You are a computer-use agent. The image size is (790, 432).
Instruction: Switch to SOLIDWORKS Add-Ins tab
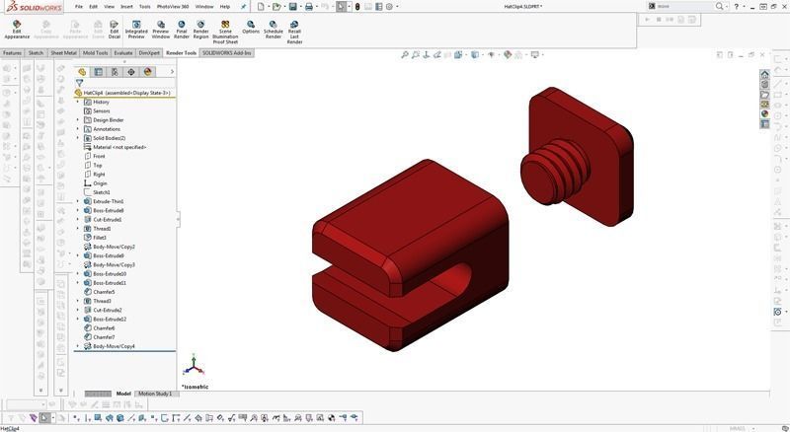[x=226, y=53]
